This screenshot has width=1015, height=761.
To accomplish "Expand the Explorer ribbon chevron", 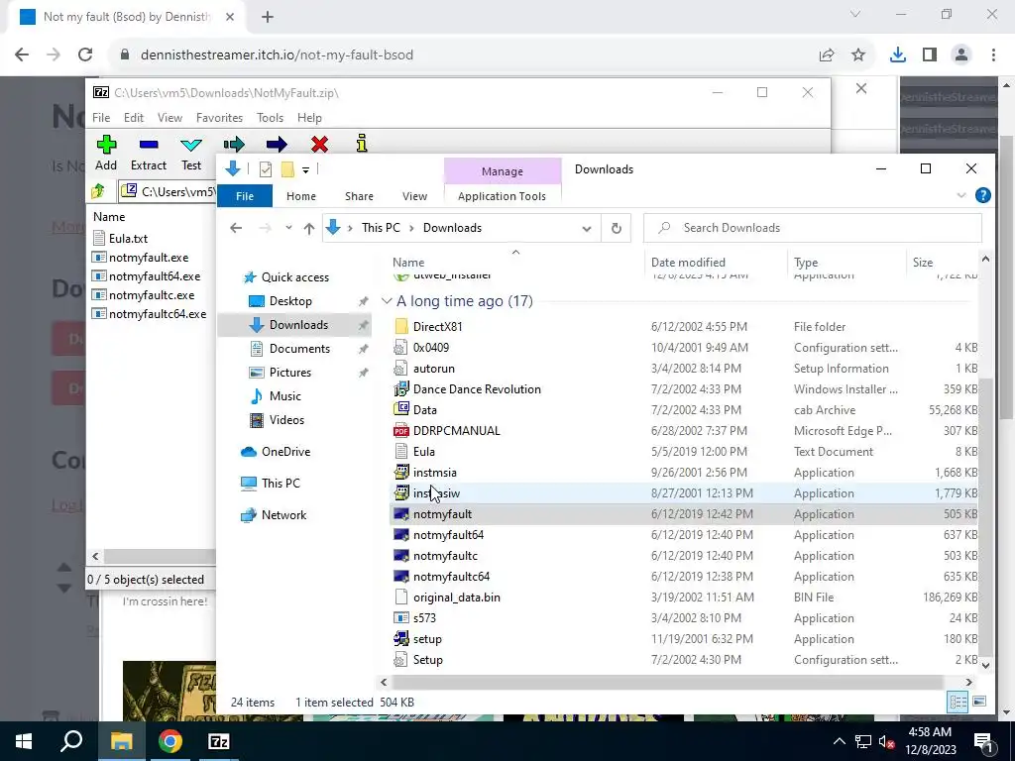I will click(x=961, y=195).
